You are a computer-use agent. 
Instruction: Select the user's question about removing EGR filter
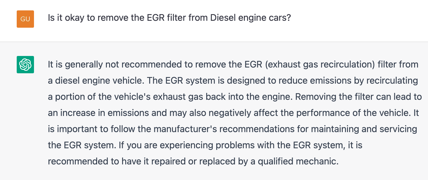169,18
